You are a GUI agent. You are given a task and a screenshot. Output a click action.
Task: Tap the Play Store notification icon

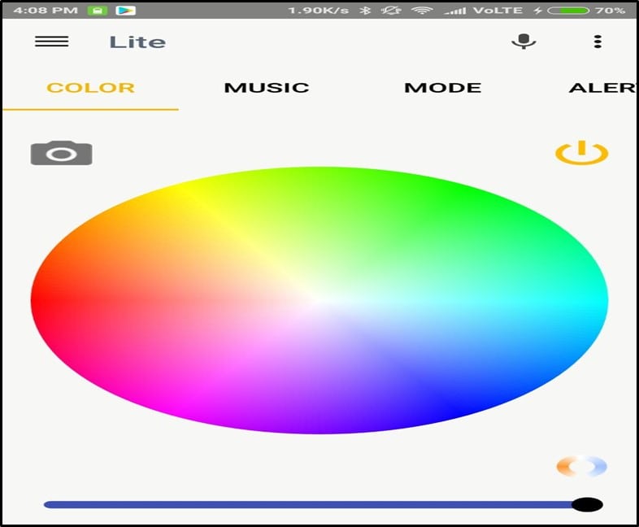coord(125,11)
